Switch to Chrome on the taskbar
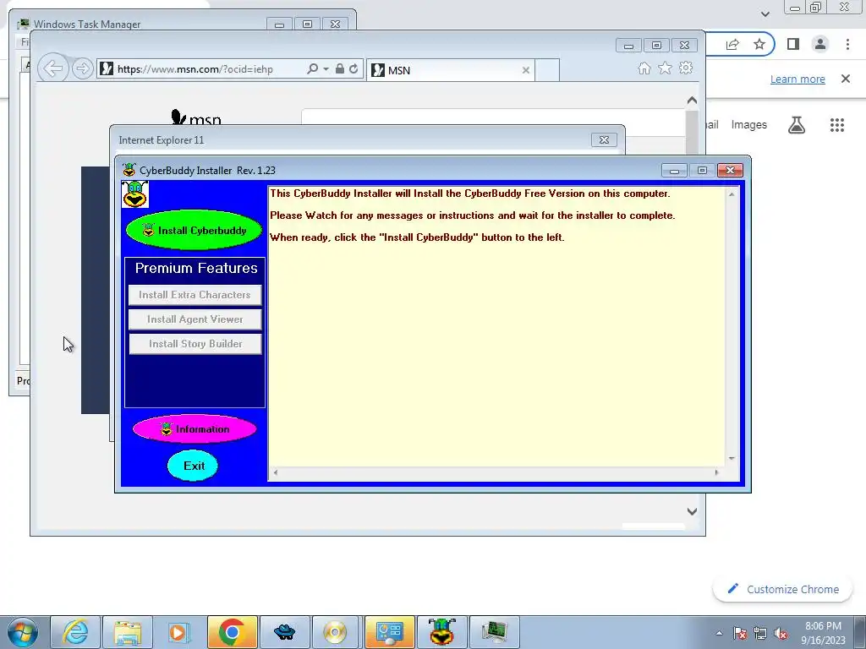 (x=232, y=632)
